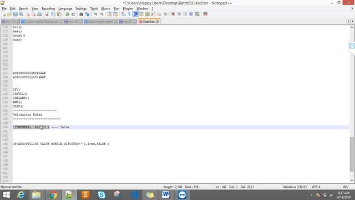Create a new document from toolbar
The width and height of the screenshot is (355, 200).
pyautogui.click(x=4, y=14)
